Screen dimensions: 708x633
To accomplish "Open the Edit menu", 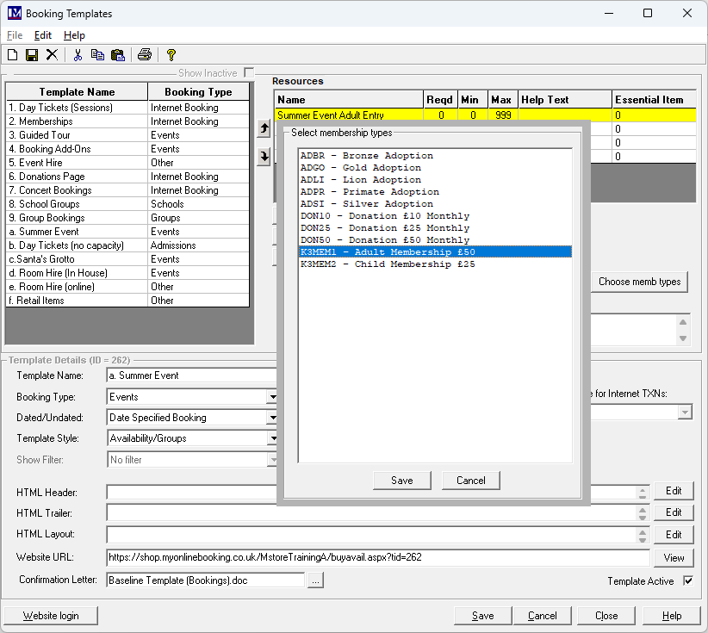I will pos(43,35).
